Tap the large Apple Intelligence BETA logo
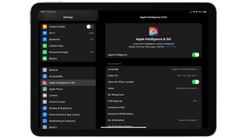 153,32
